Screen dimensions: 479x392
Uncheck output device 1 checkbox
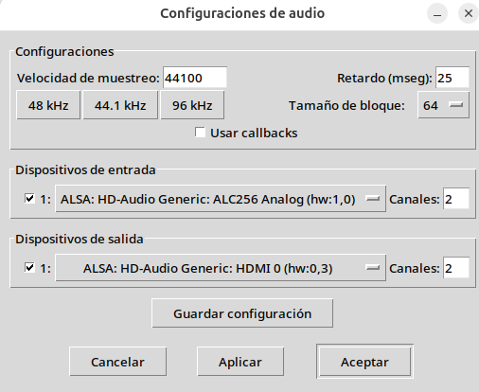point(29,268)
